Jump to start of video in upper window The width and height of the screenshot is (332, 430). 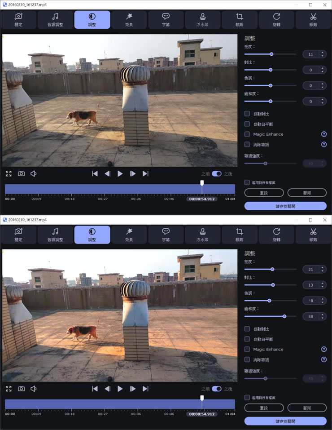[95, 173]
